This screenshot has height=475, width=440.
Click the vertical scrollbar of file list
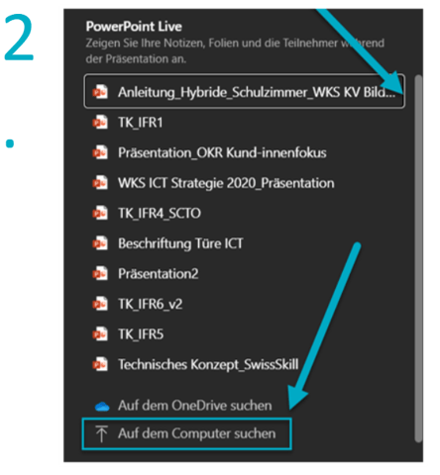coord(418,258)
